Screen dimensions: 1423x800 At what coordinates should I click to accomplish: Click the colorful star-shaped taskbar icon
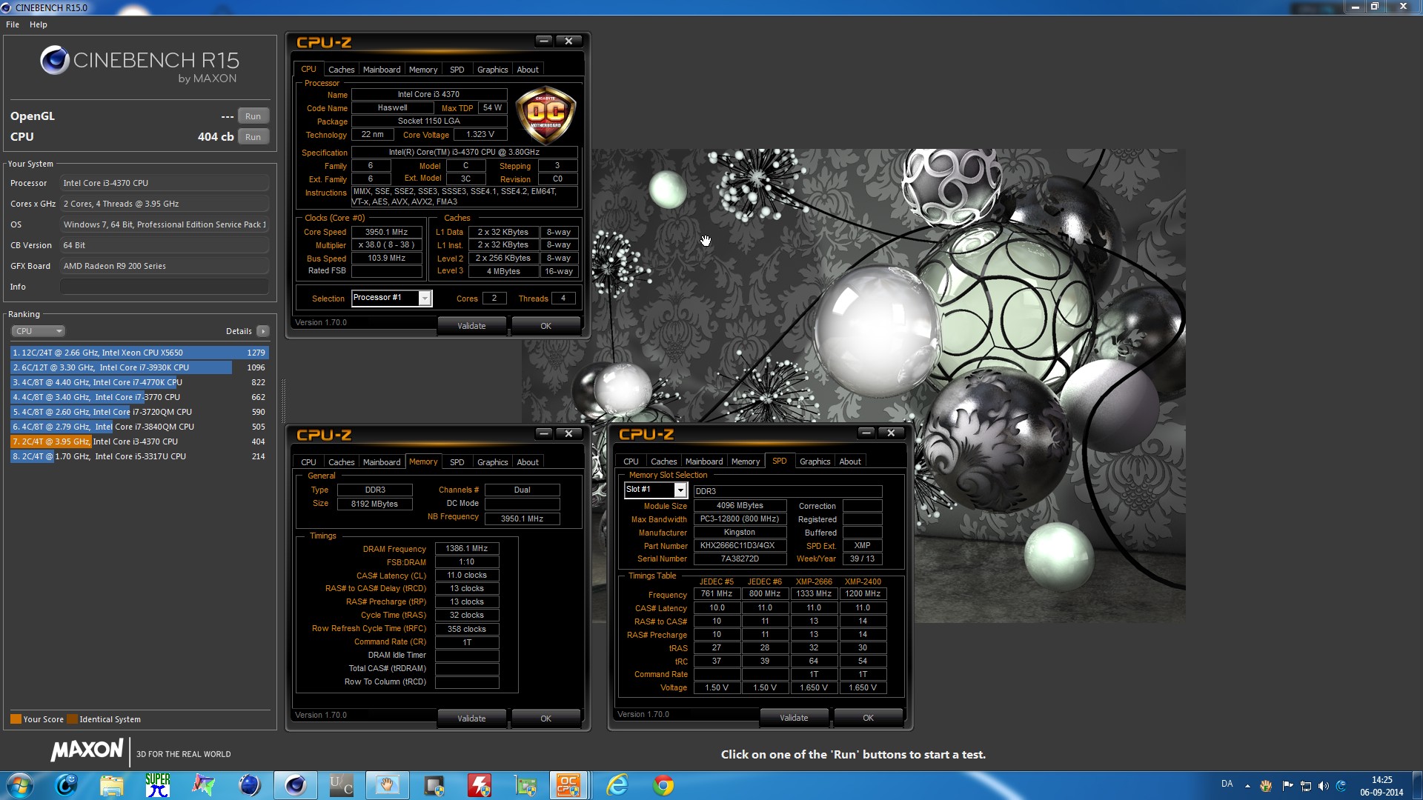(203, 785)
